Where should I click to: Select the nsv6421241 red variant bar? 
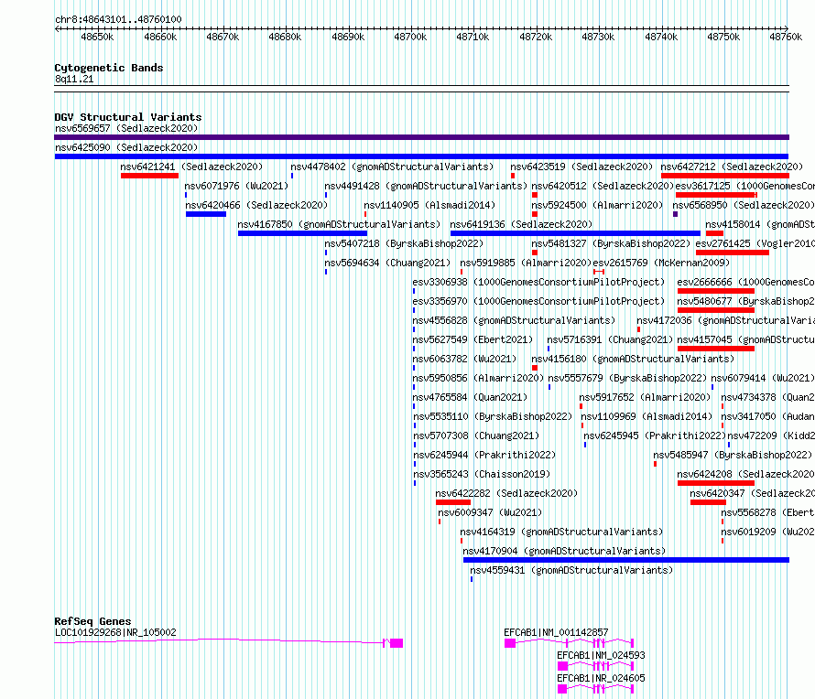tap(149, 176)
